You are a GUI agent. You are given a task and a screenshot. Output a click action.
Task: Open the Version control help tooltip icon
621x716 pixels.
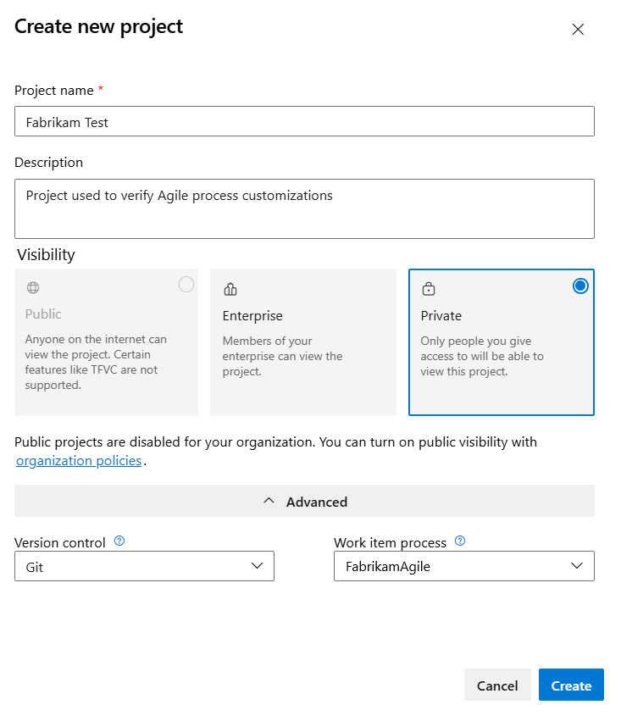[118, 541]
